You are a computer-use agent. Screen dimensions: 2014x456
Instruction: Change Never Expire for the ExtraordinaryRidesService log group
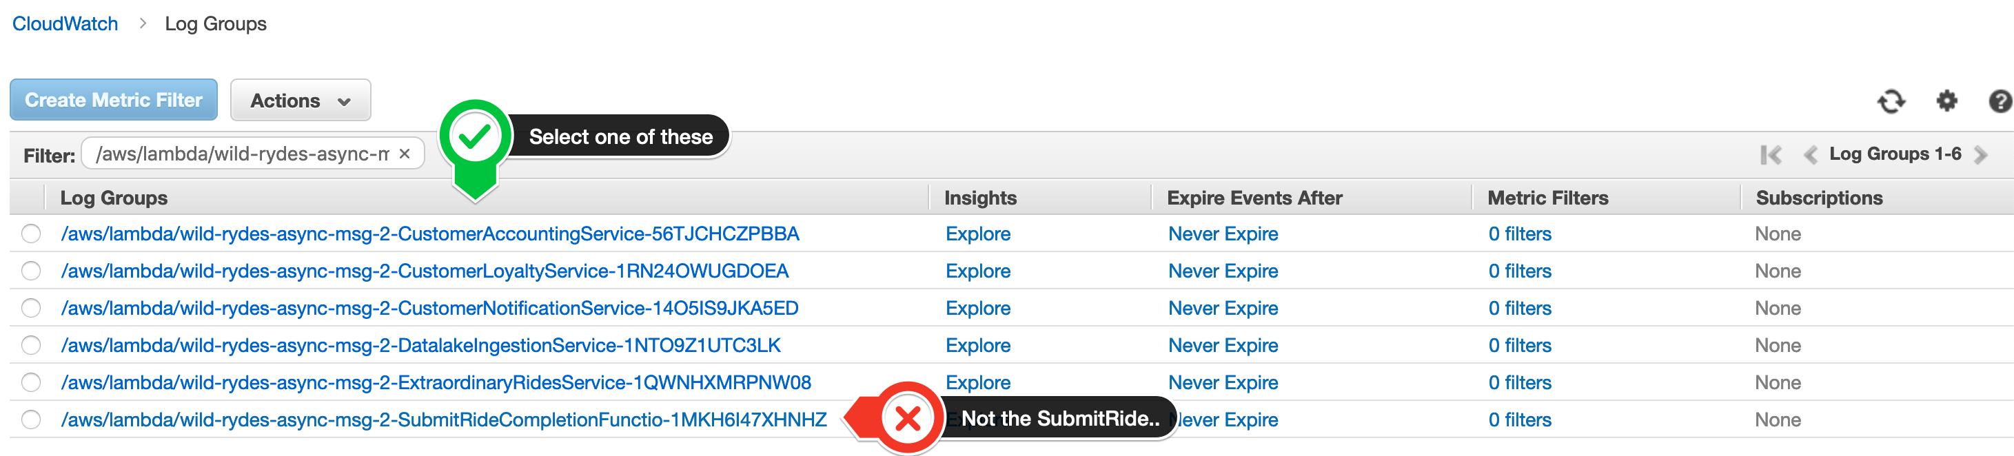point(1223,382)
